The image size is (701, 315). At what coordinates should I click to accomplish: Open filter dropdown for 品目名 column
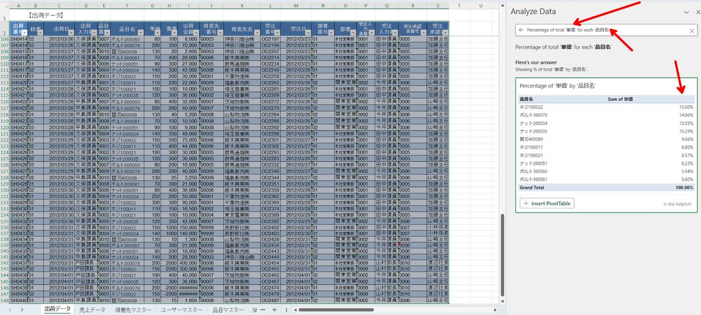point(141,33)
